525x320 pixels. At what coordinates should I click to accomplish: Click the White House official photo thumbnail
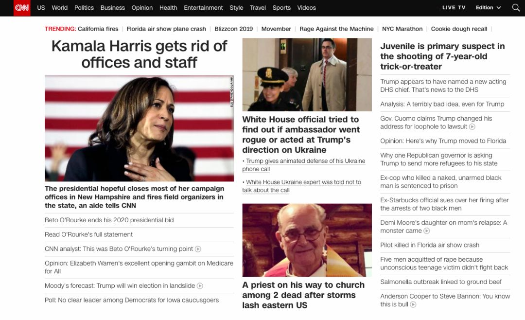307,74
